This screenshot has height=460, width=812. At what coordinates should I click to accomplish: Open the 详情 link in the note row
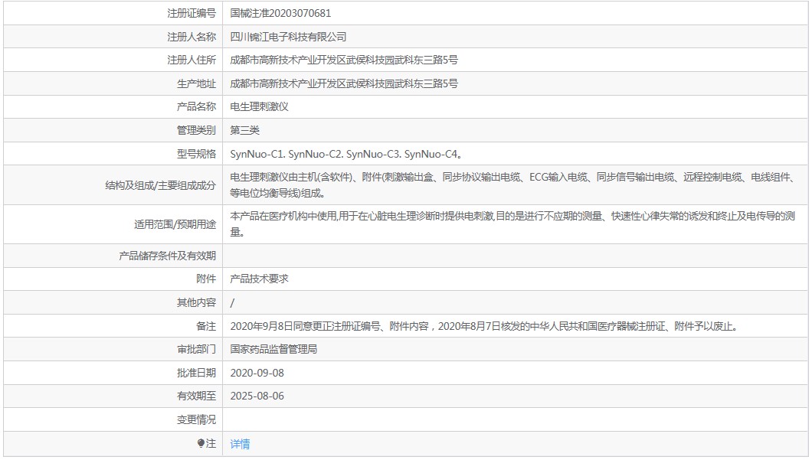240,444
